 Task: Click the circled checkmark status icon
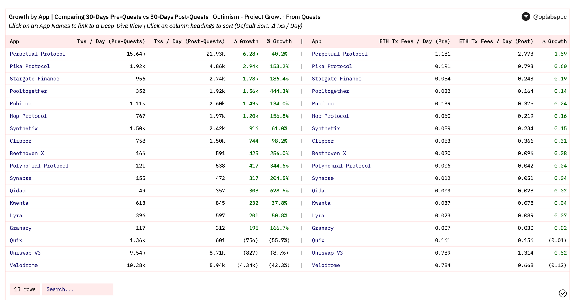coord(563,293)
